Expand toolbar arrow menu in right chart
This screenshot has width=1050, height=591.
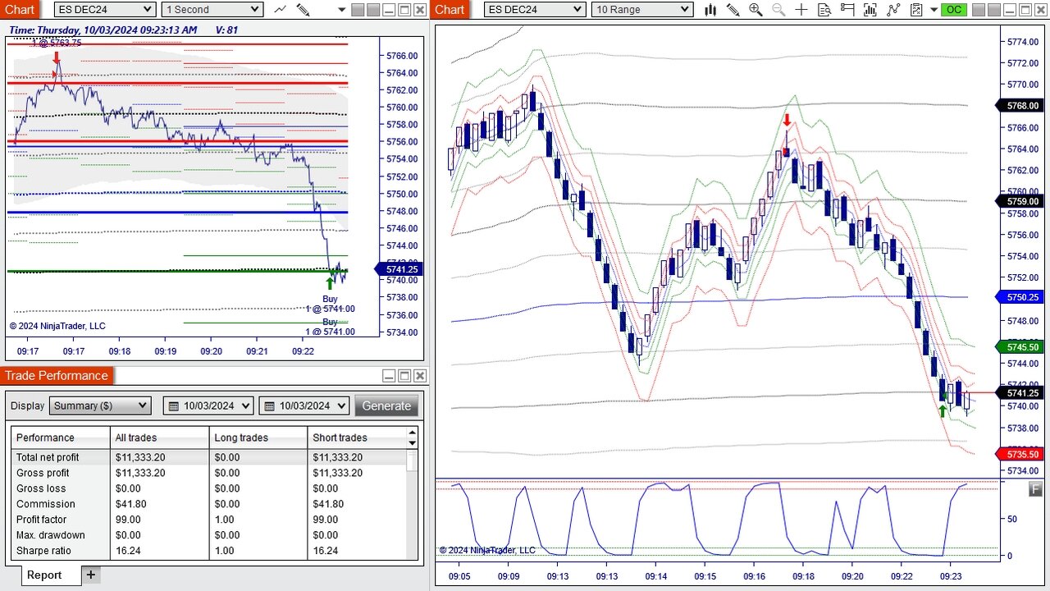point(934,10)
